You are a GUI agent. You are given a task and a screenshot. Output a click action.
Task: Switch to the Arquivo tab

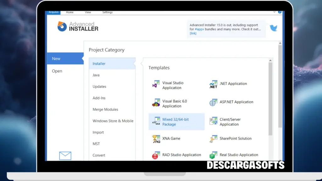[x=53, y=12]
